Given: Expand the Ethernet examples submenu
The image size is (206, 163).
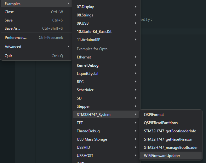Looking at the screenshot, I should [x=106, y=57].
